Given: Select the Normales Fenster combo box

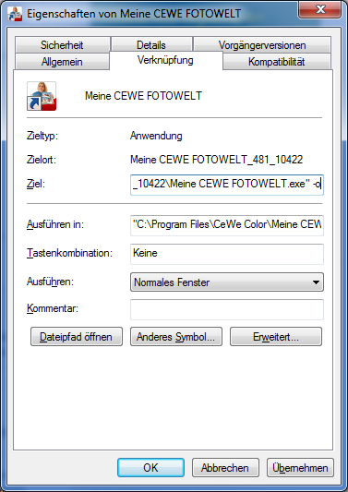Looking at the screenshot, I should [x=227, y=282].
